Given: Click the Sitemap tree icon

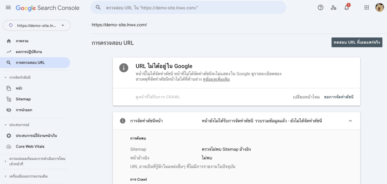Looking at the screenshot, I should pos(9,99).
